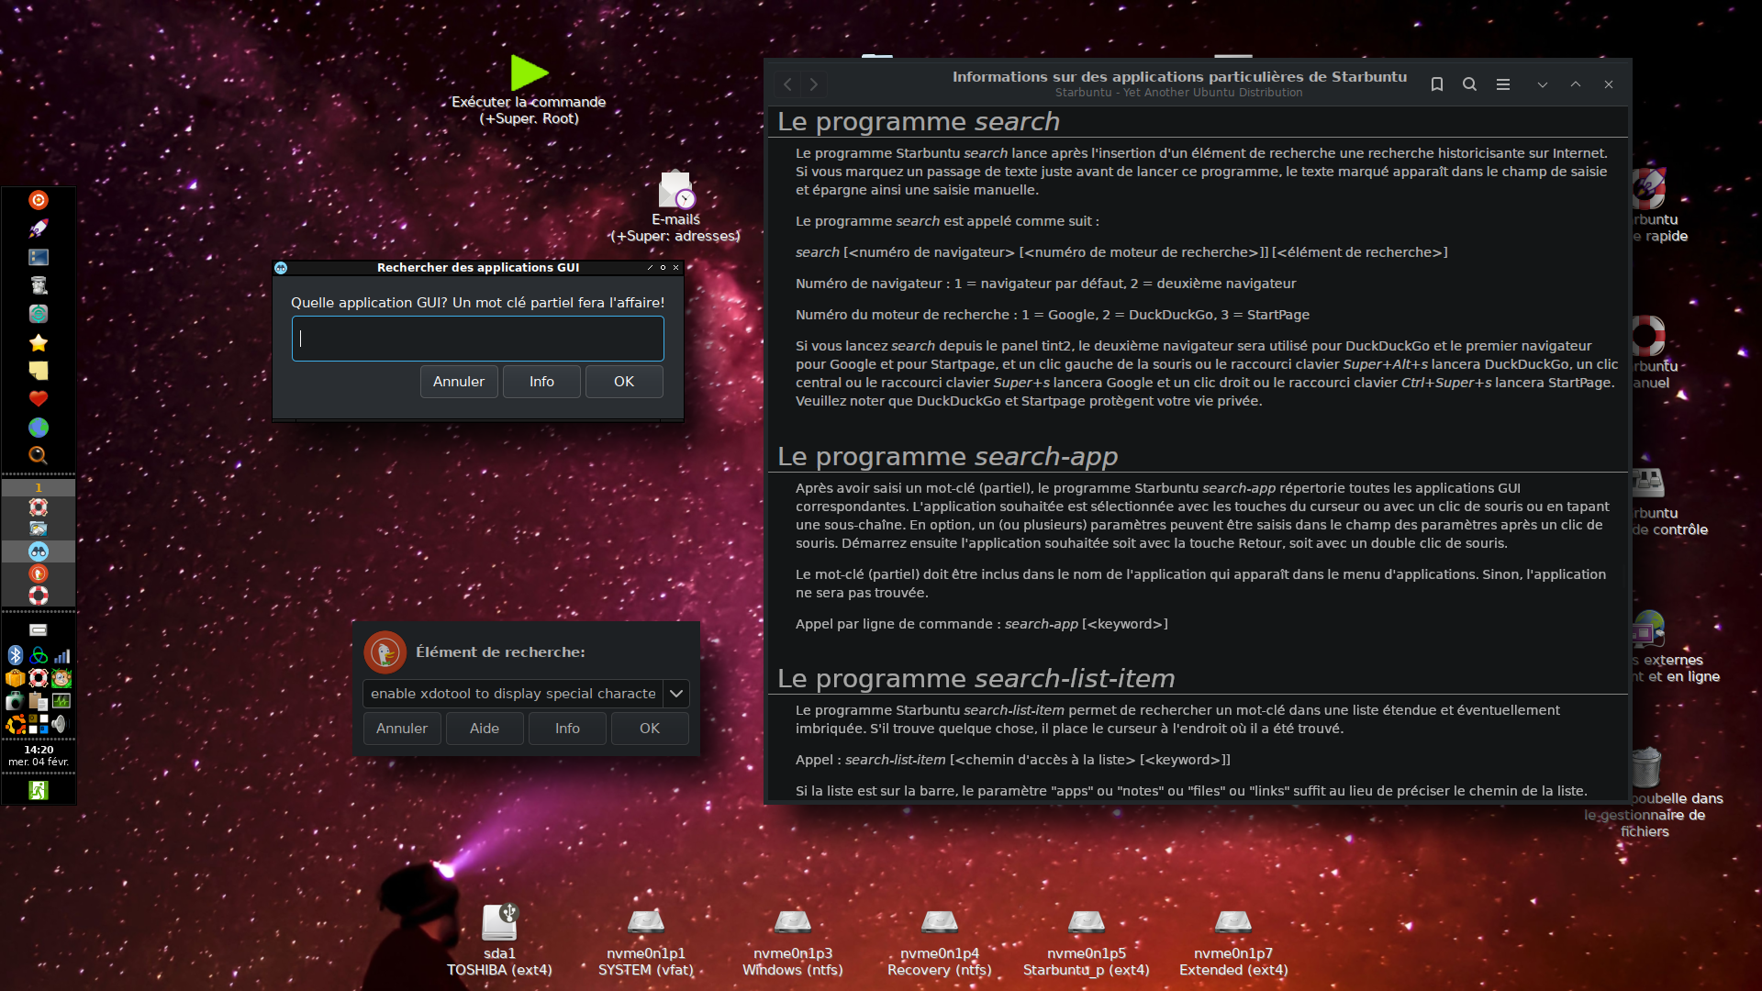The width and height of the screenshot is (1762, 991).
Task: Click the magnifying glass search panel icon
Action: (x=39, y=455)
